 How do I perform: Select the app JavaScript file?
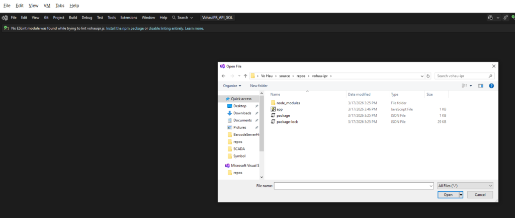280,109
